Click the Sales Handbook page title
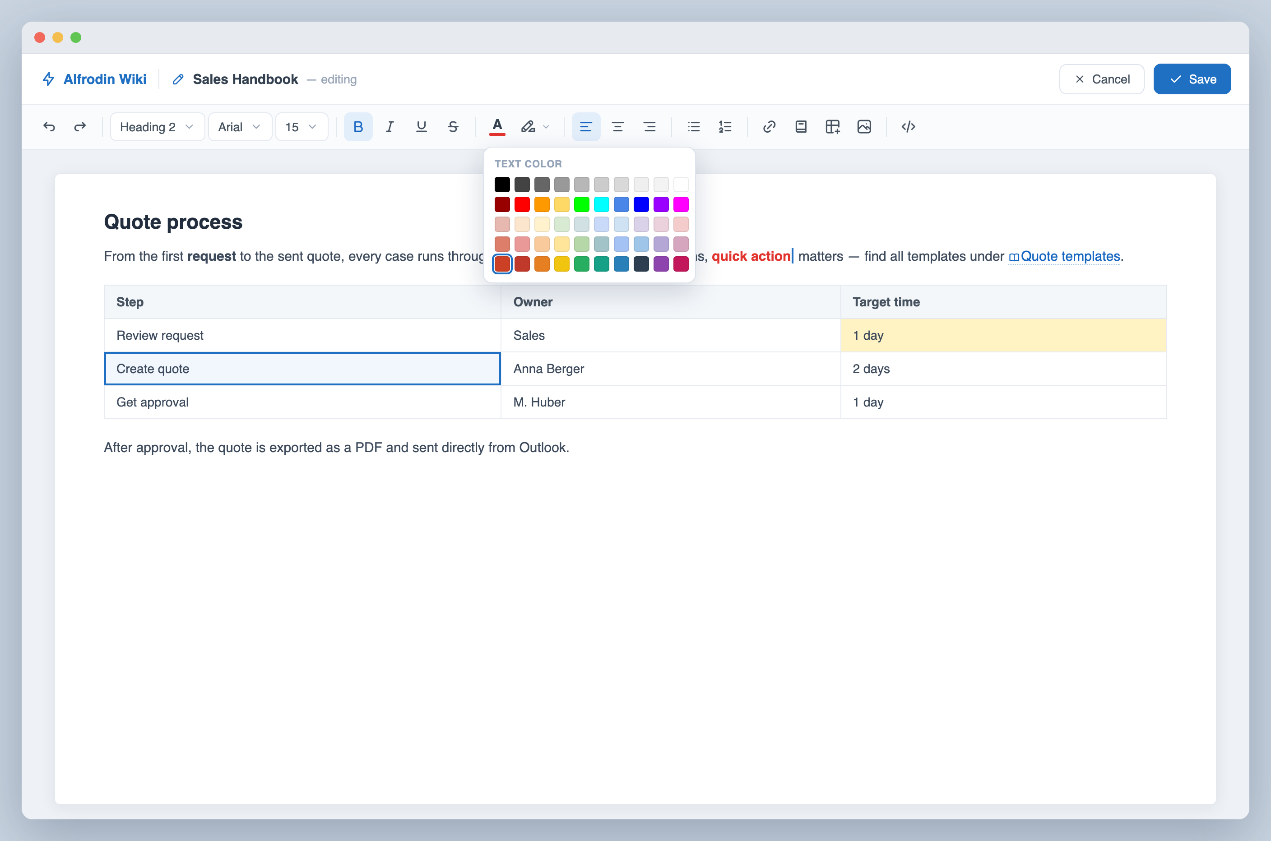This screenshot has height=841, width=1271. pos(245,79)
